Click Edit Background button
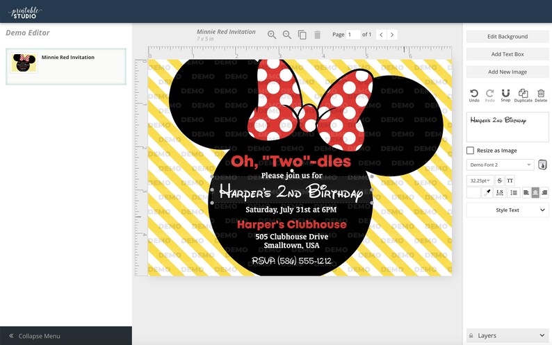 (508, 37)
